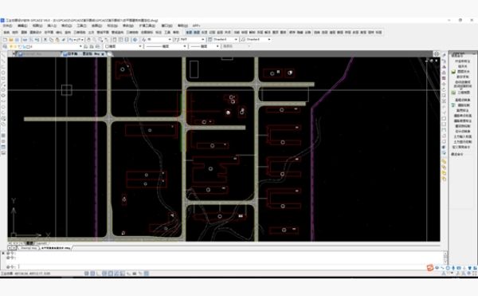Expand the color control dropdown
Screen dimensions: 478x296
click(123, 46)
